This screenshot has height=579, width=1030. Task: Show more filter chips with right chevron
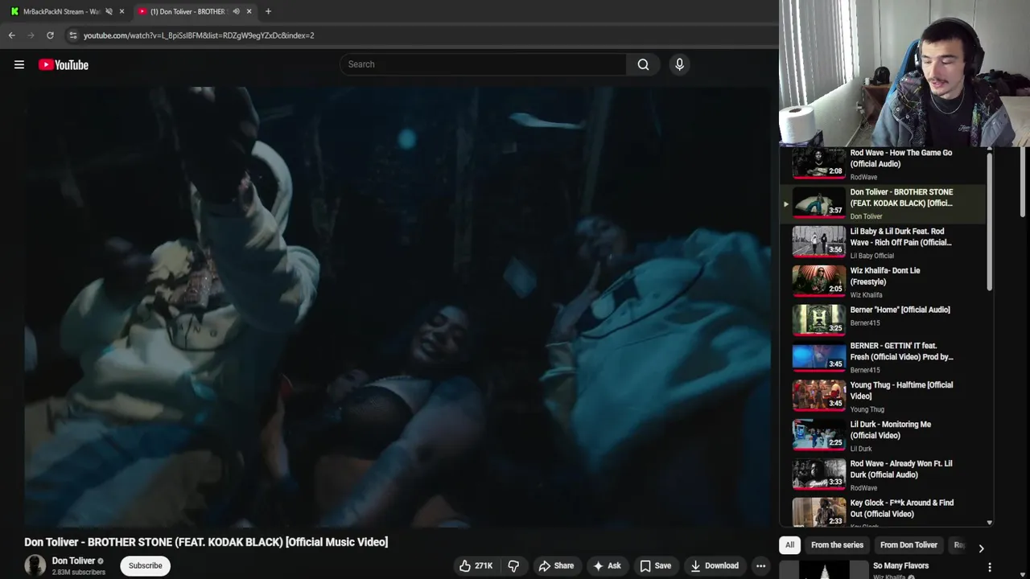click(x=981, y=548)
